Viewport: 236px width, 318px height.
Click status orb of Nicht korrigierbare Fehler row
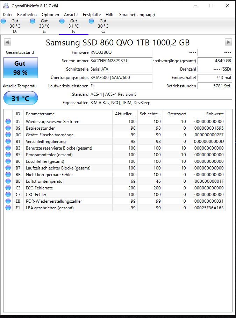tap(8, 174)
